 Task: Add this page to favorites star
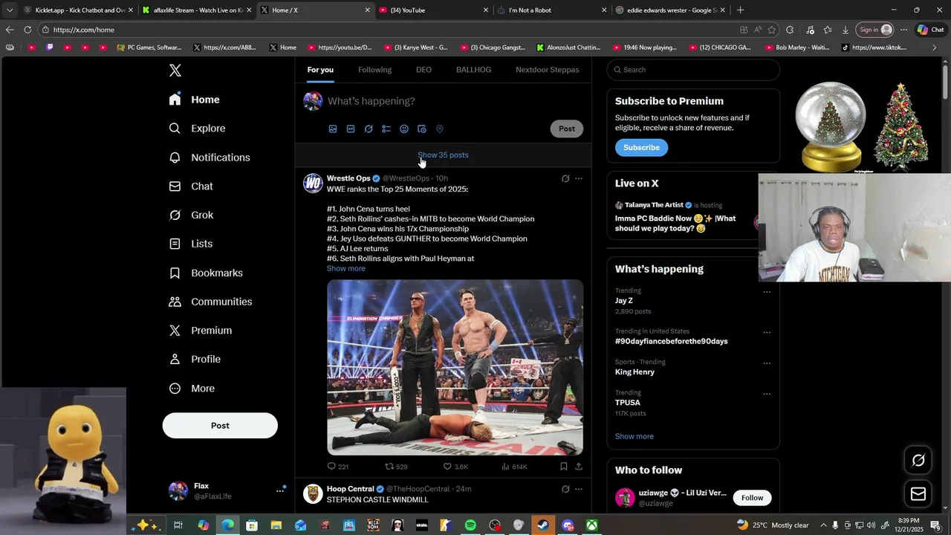coord(772,30)
